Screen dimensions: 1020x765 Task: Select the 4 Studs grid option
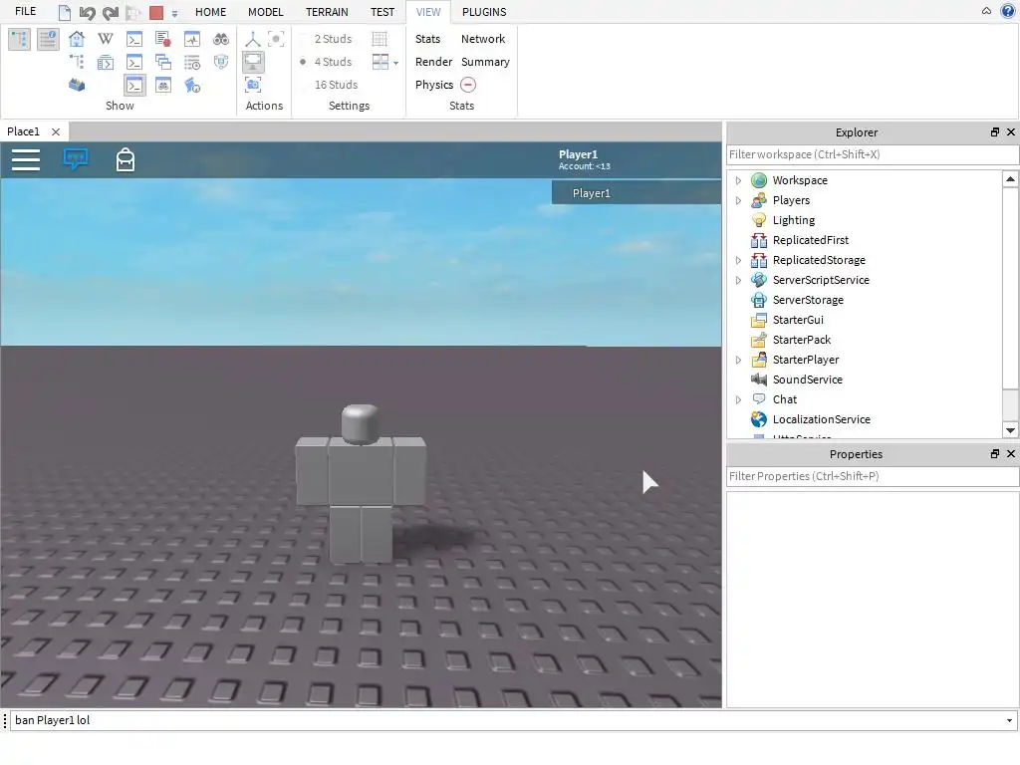[x=333, y=62]
